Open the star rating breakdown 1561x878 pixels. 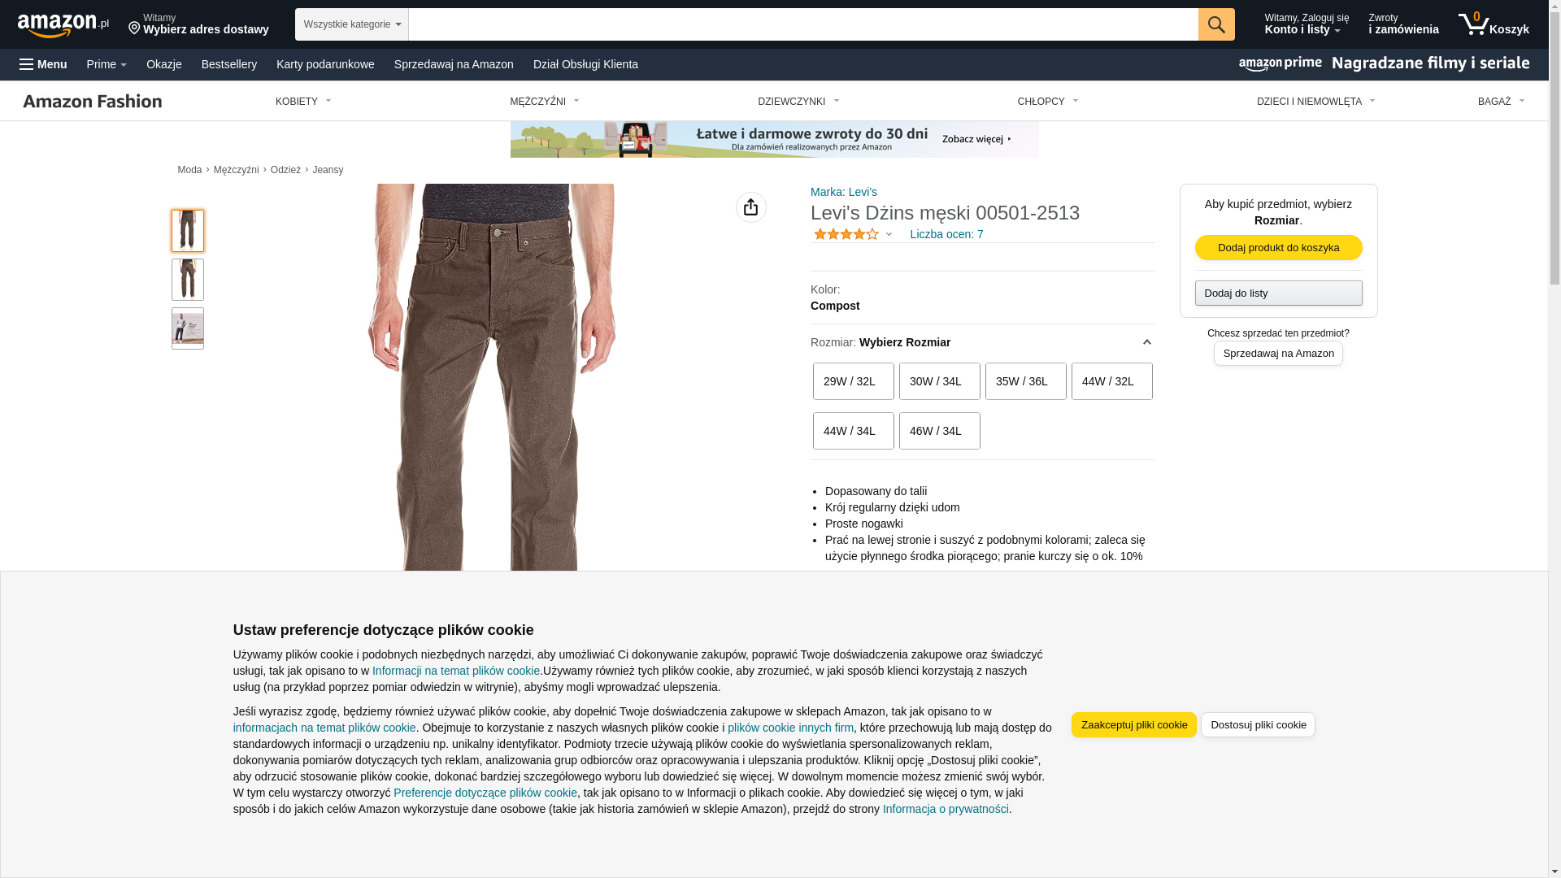click(853, 234)
